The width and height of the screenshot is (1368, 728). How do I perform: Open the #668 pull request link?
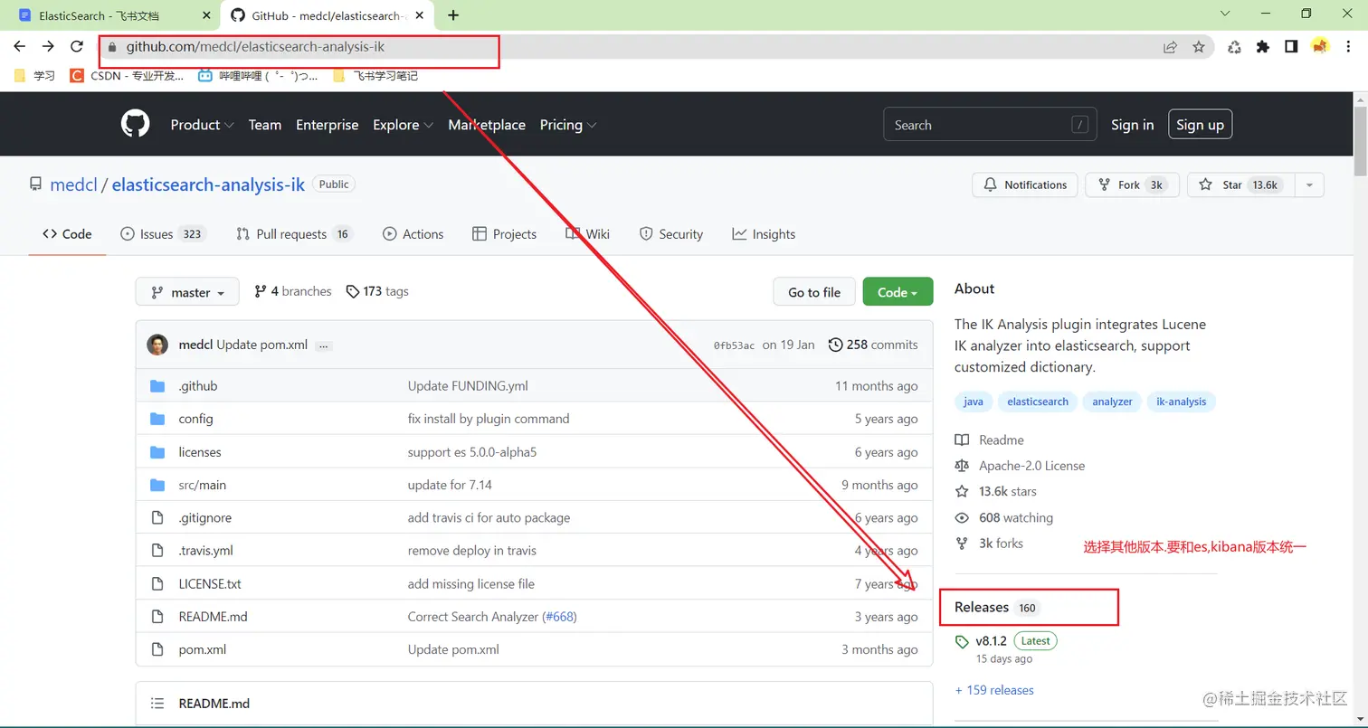tap(559, 617)
